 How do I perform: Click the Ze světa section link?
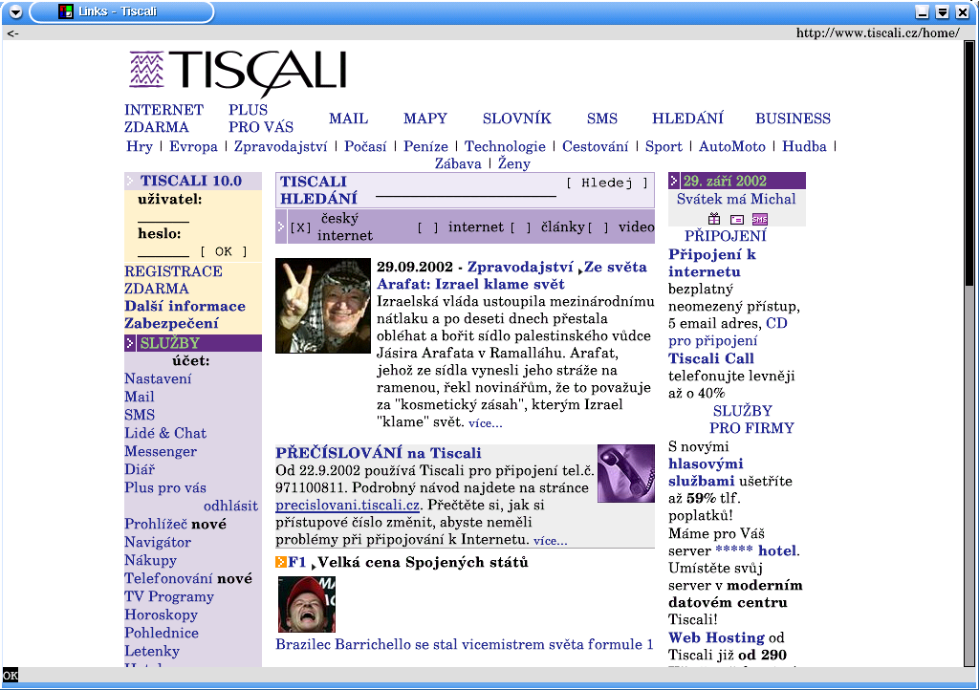point(616,267)
